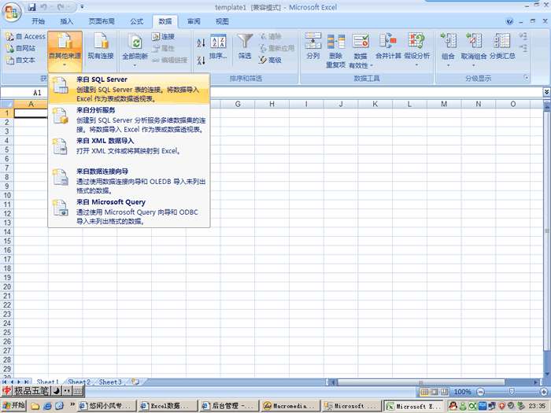Open Sheet2 worksheet tab
Image resolution: width=551 pixels, height=413 pixels.
pyautogui.click(x=79, y=382)
